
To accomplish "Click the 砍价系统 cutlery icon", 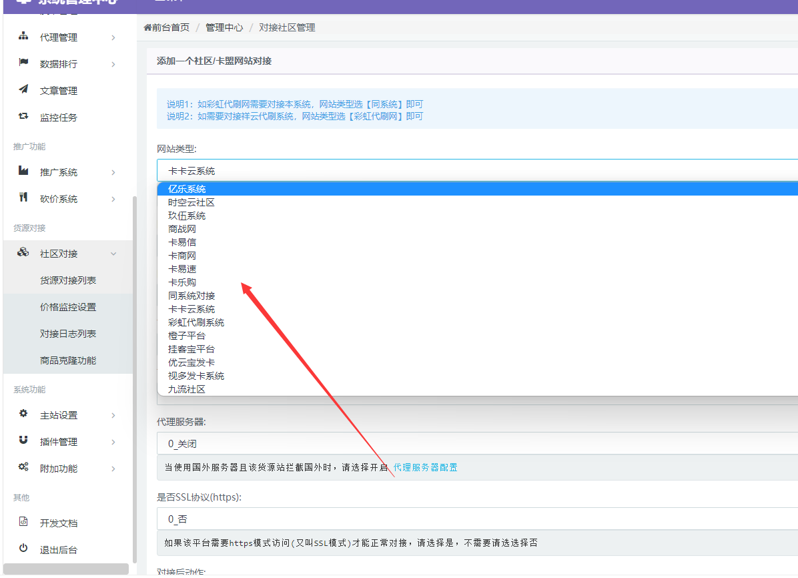I will (23, 198).
